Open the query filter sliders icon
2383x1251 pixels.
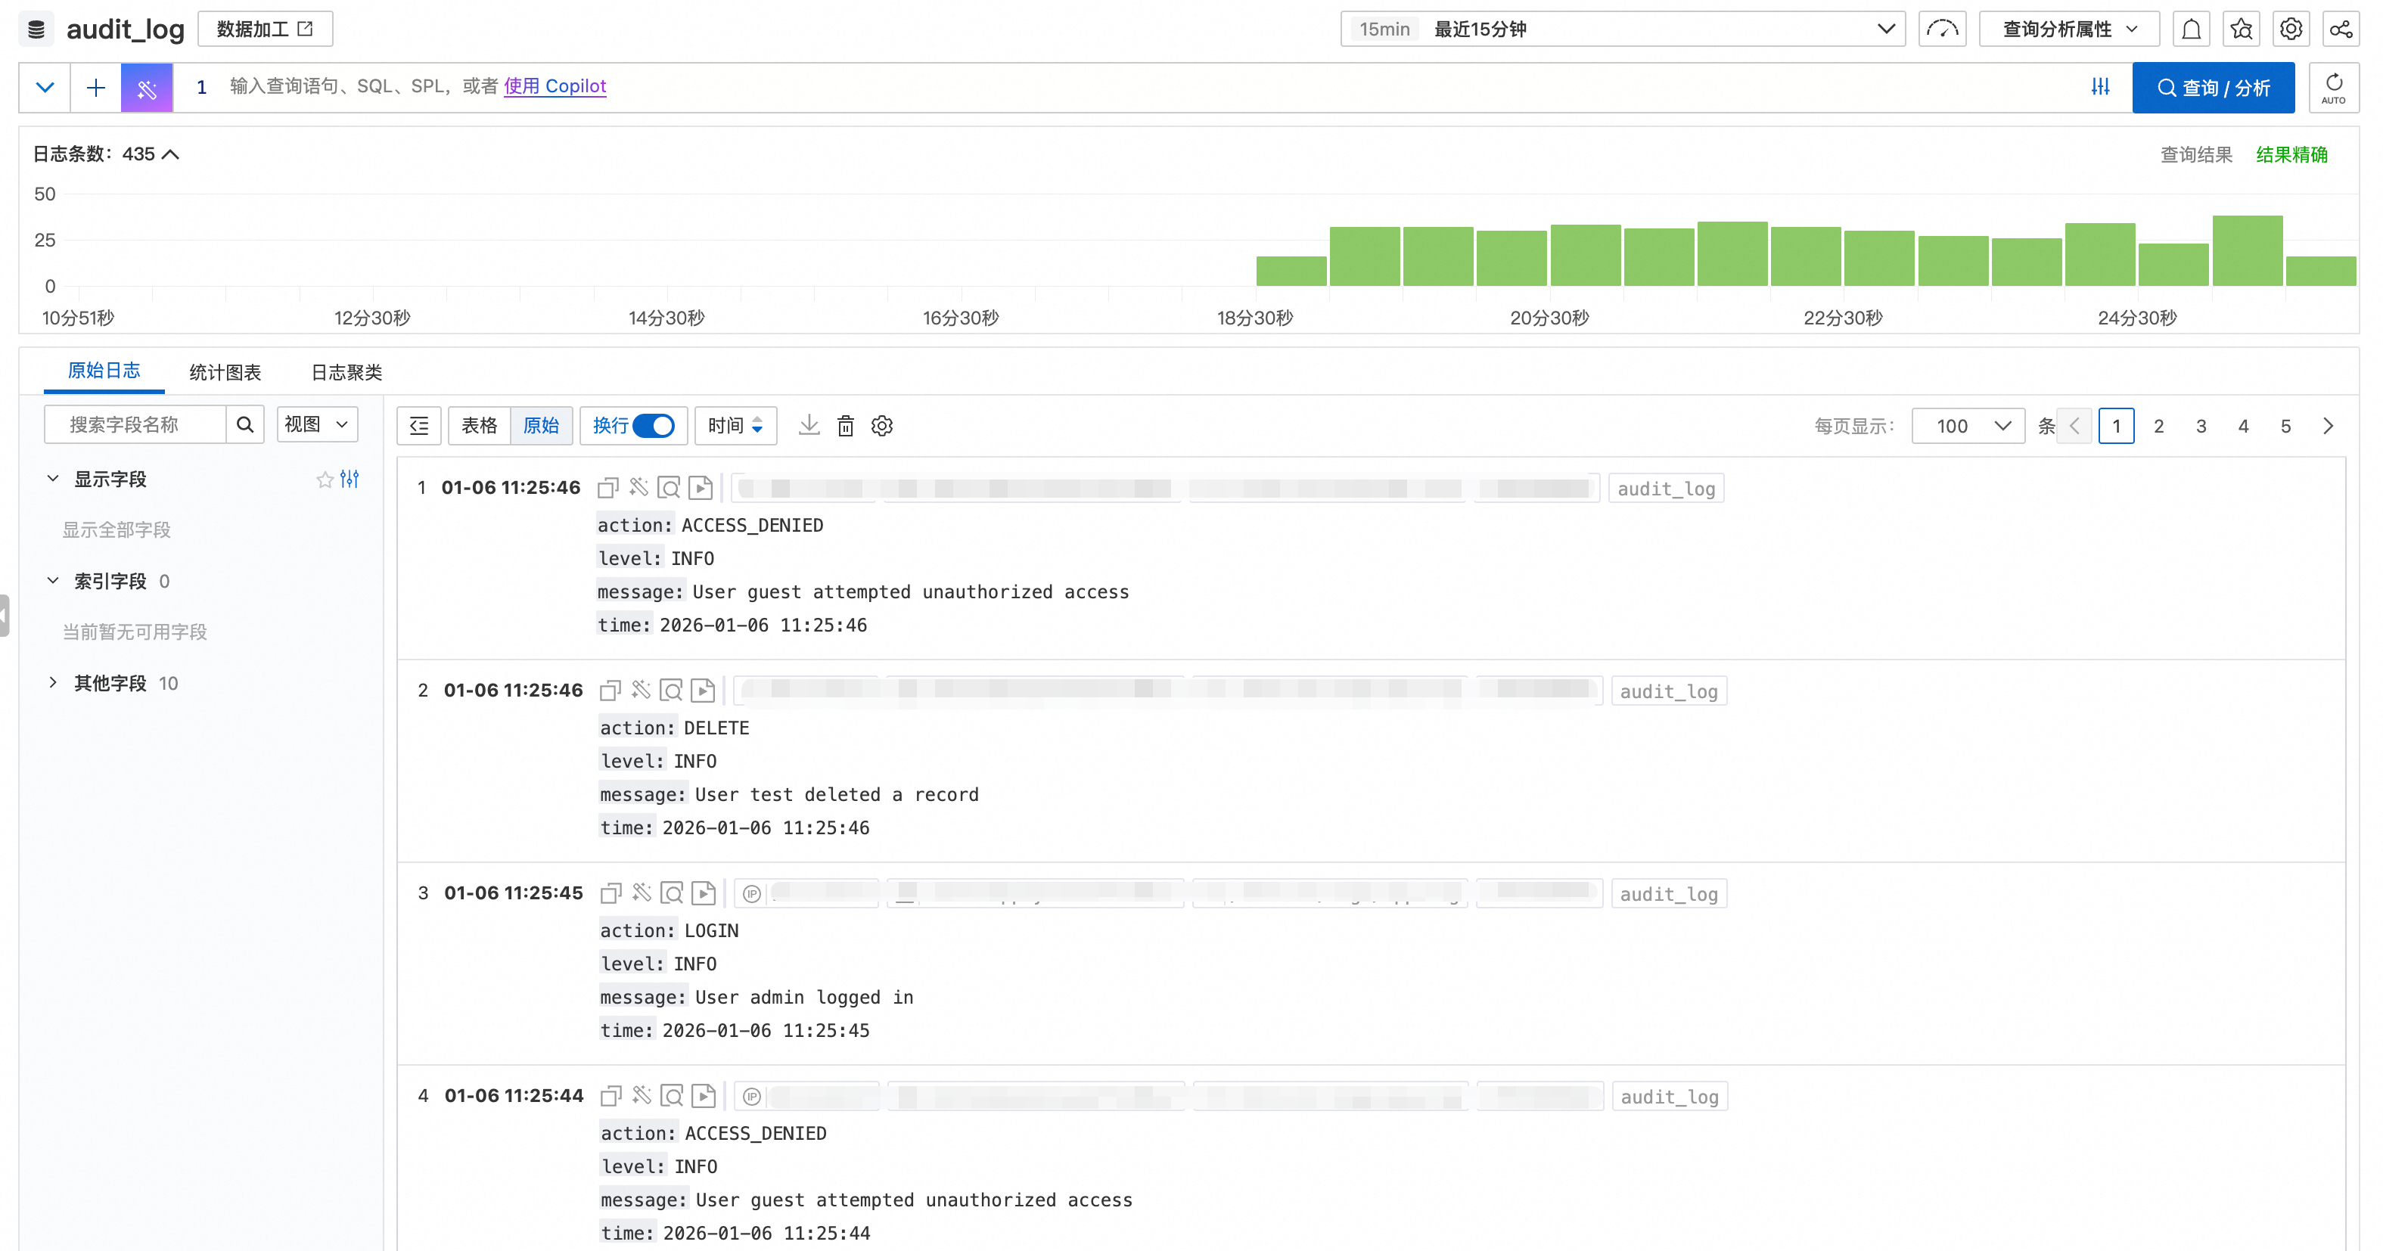pos(2100,87)
